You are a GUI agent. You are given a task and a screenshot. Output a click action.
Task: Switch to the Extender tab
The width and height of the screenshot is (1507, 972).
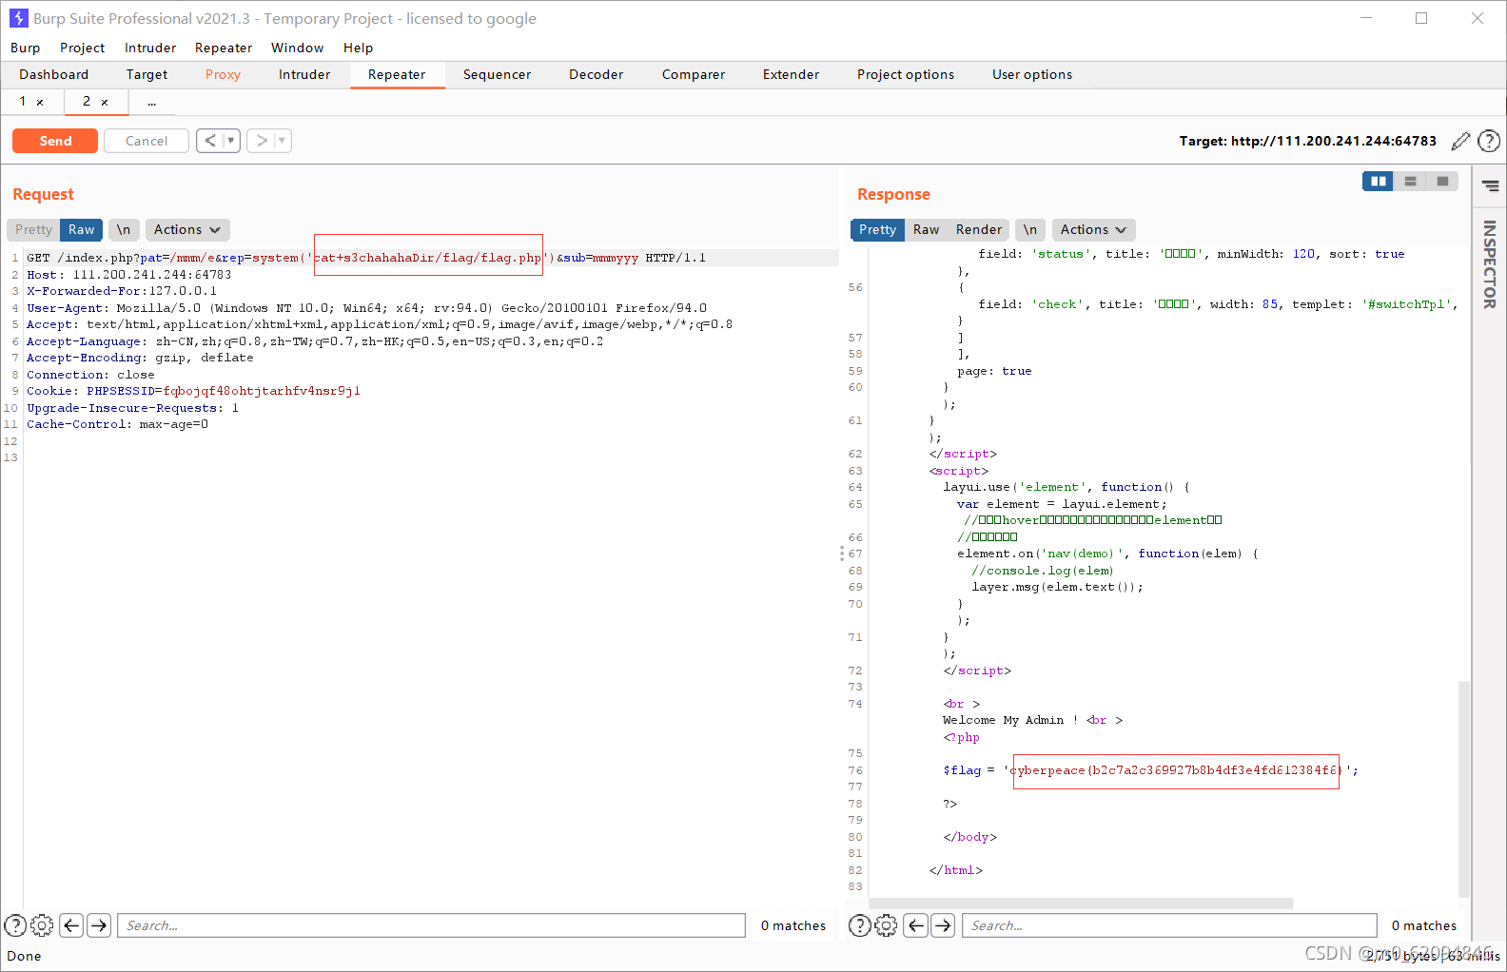click(x=791, y=74)
